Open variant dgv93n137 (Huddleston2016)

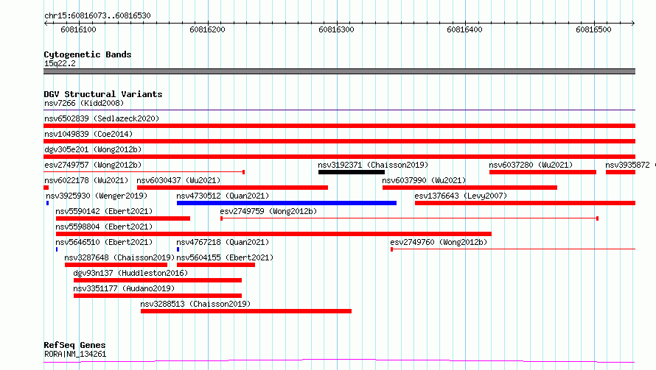click(x=130, y=273)
